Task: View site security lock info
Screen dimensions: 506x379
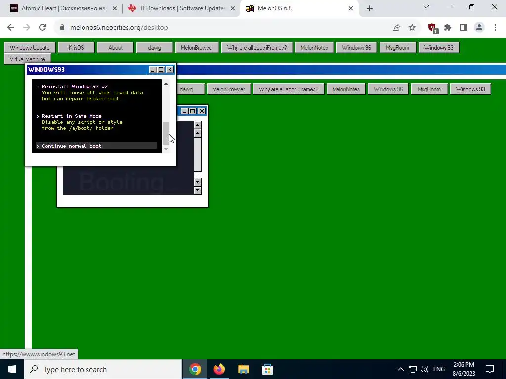Action: coord(63,28)
